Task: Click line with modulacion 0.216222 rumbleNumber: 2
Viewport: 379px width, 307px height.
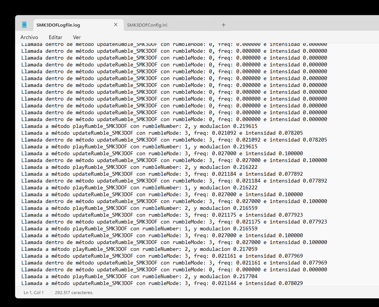Action: [x=139, y=167]
